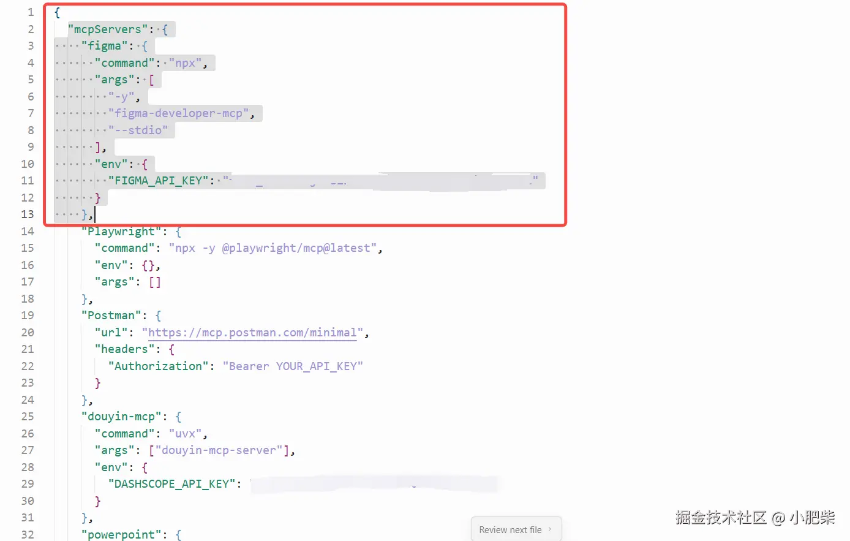Click the "--stdio" argument string
The image size is (850, 541).
pyautogui.click(x=138, y=131)
